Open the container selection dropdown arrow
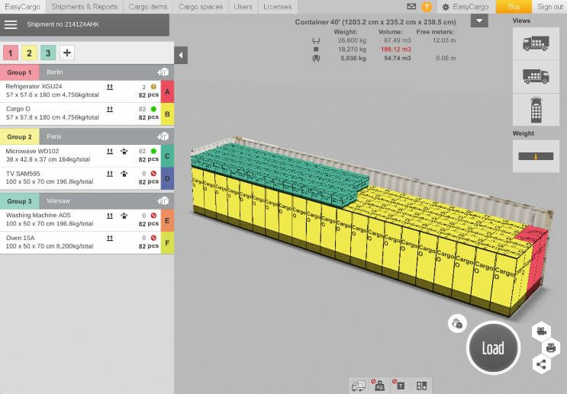This screenshot has width=567, height=394. point(479,21)
